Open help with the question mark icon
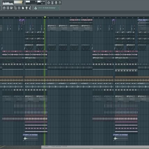 [60, 2]
